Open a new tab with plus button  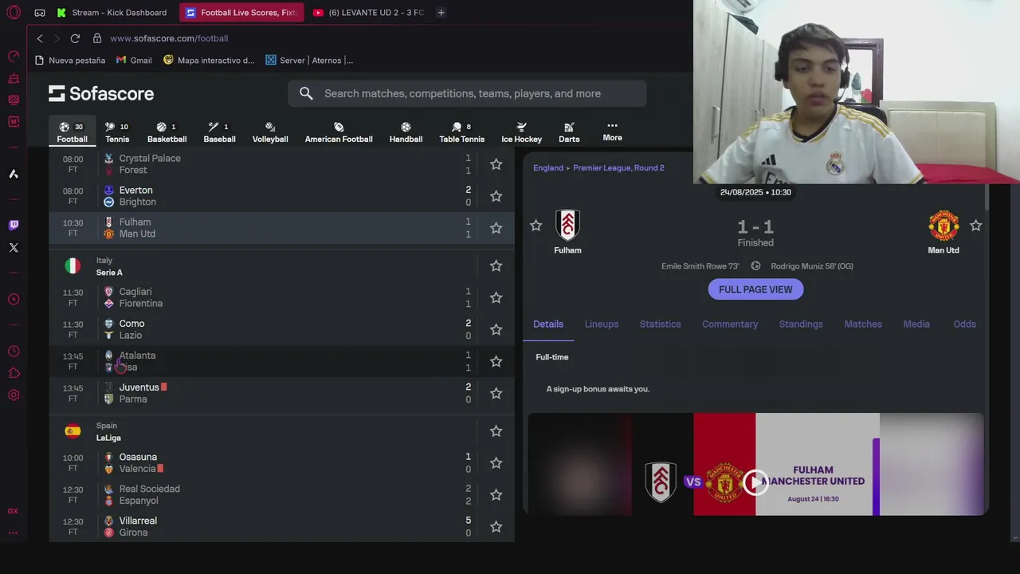(441, 13)
